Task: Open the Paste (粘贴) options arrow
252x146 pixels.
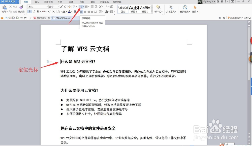Action: tap(7, 12)
